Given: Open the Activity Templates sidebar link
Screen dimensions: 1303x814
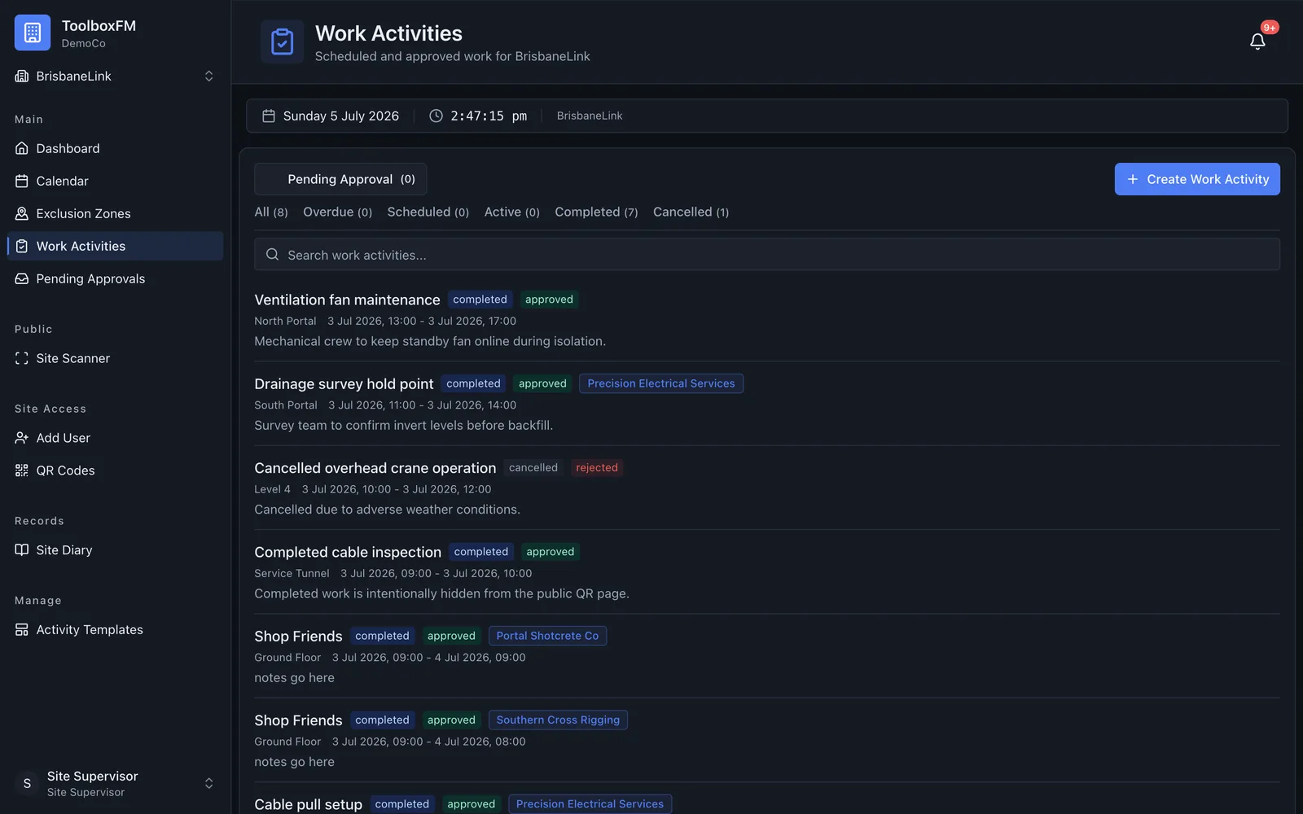Looking at the screenshot, I should [115, 630].
